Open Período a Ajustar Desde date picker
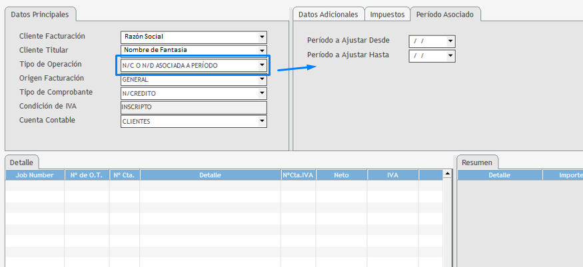Viewport: 583px width, 267px height. pyautogui.click(x=450, y=41)
